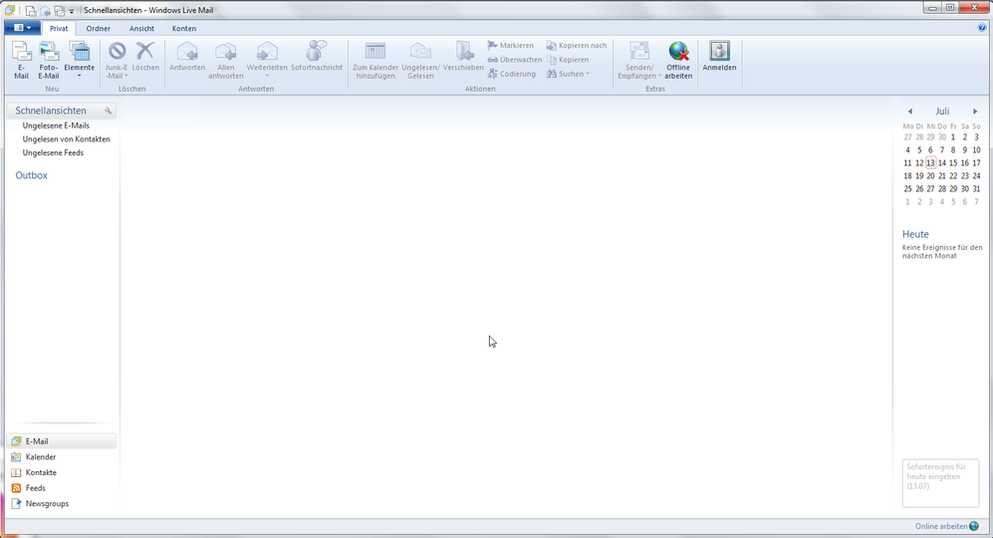Click the reply icon in quick access toolbar

[x=45, y=11]
